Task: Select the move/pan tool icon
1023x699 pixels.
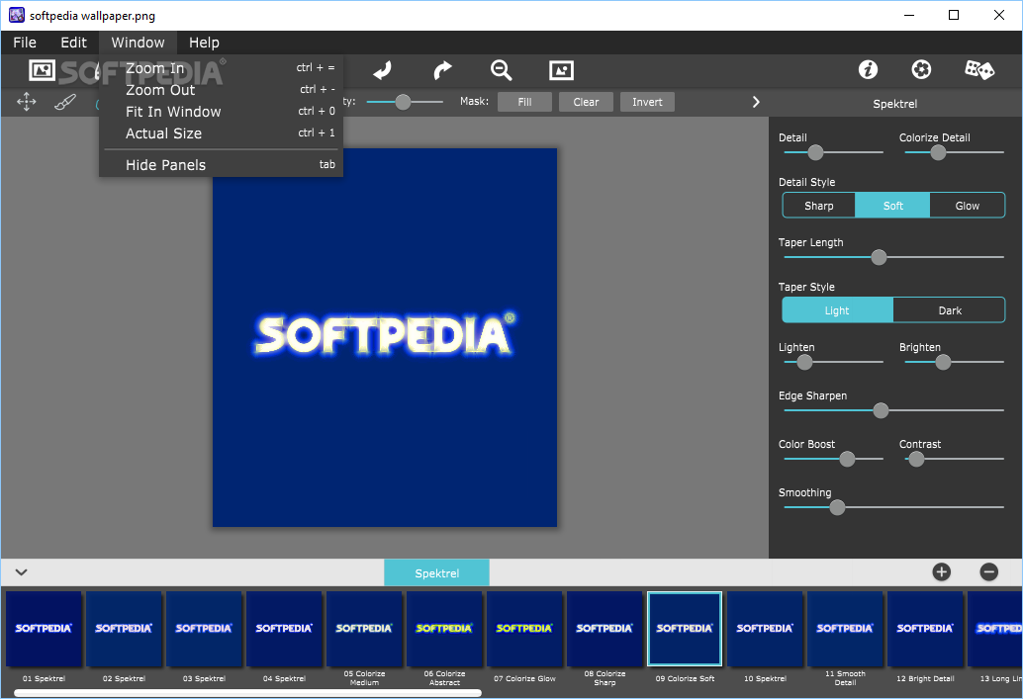Action: pyautogui.click(x=26, y=102)
